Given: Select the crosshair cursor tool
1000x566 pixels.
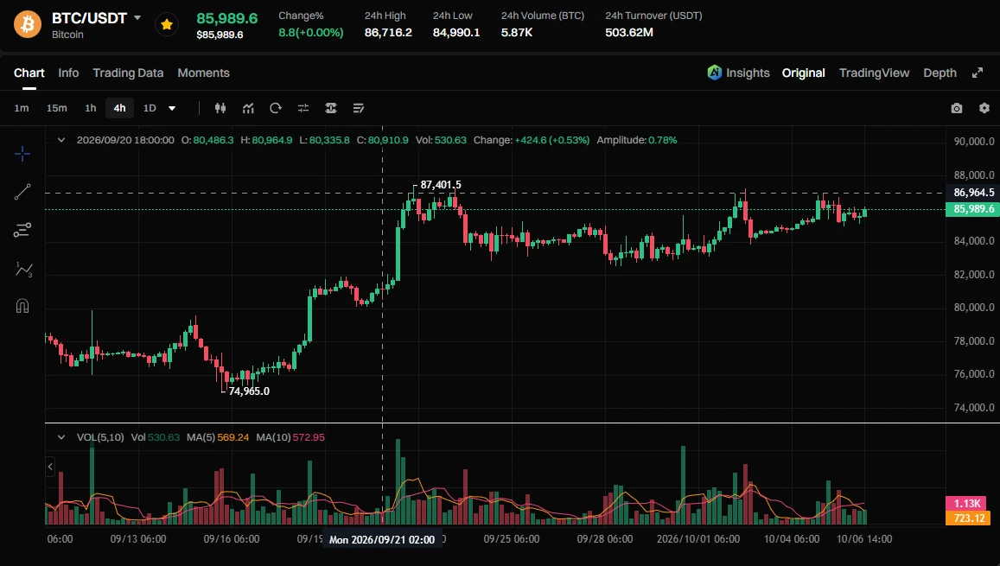Looking at the screenshot, I should tap(22, 154).
